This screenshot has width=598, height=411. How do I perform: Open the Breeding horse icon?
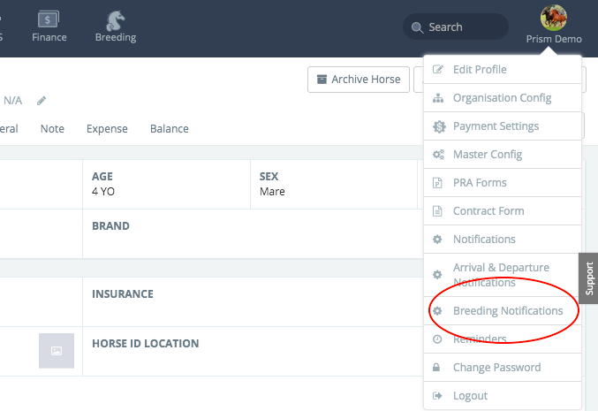(x=115, y=20)
